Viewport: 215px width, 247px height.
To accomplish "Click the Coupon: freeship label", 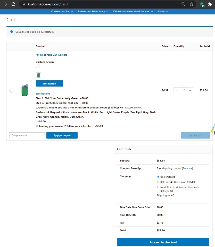I will [130, 168].
